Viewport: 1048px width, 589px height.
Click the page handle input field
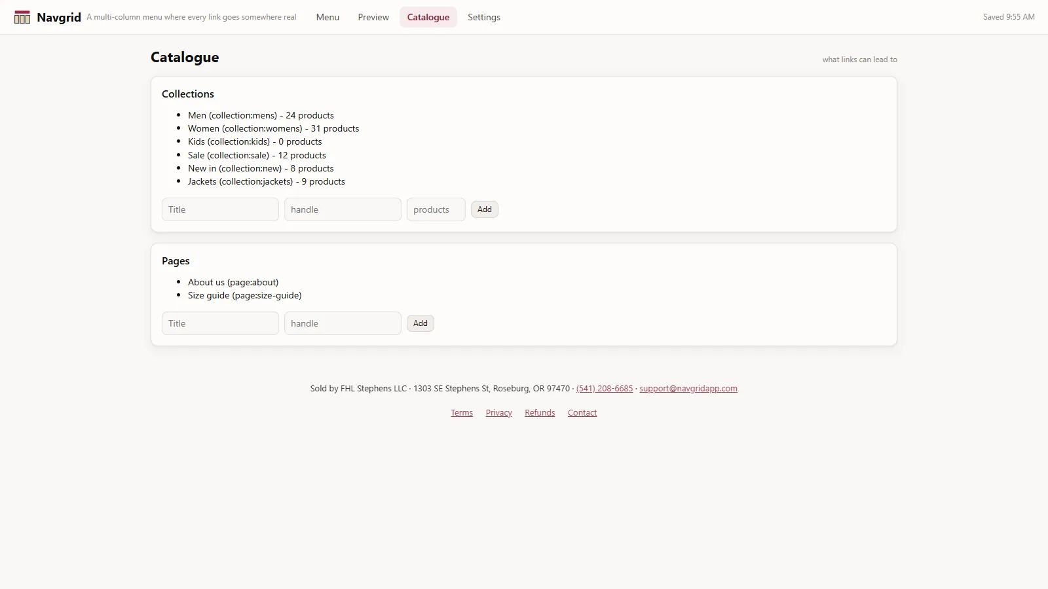pyautogui.click(x=343, y=323)
